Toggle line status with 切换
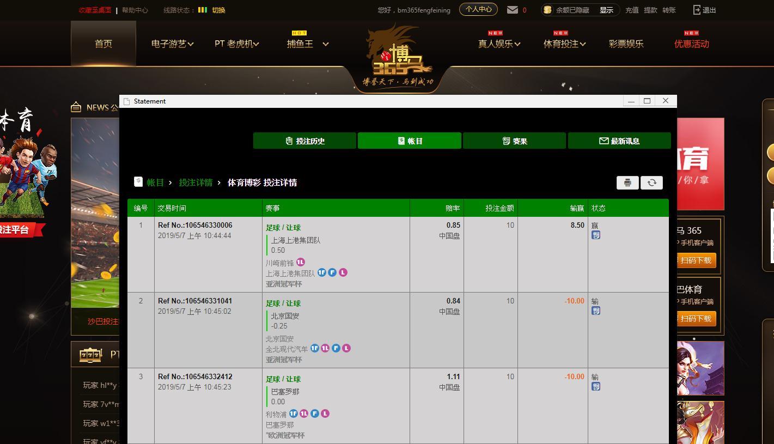774x444 pixels. pyautogui.click(x=218, y=10)
